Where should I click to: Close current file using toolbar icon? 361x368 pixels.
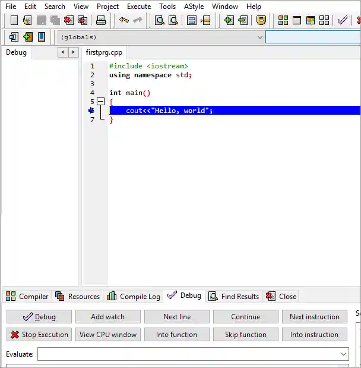click(x=69, y=20)
